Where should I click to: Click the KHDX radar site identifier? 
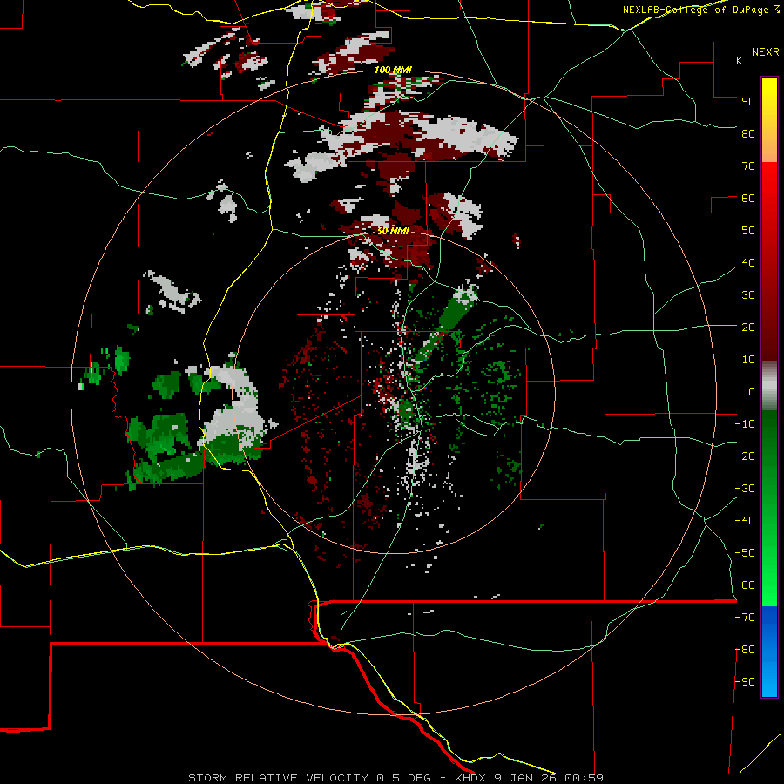(471, 778)
